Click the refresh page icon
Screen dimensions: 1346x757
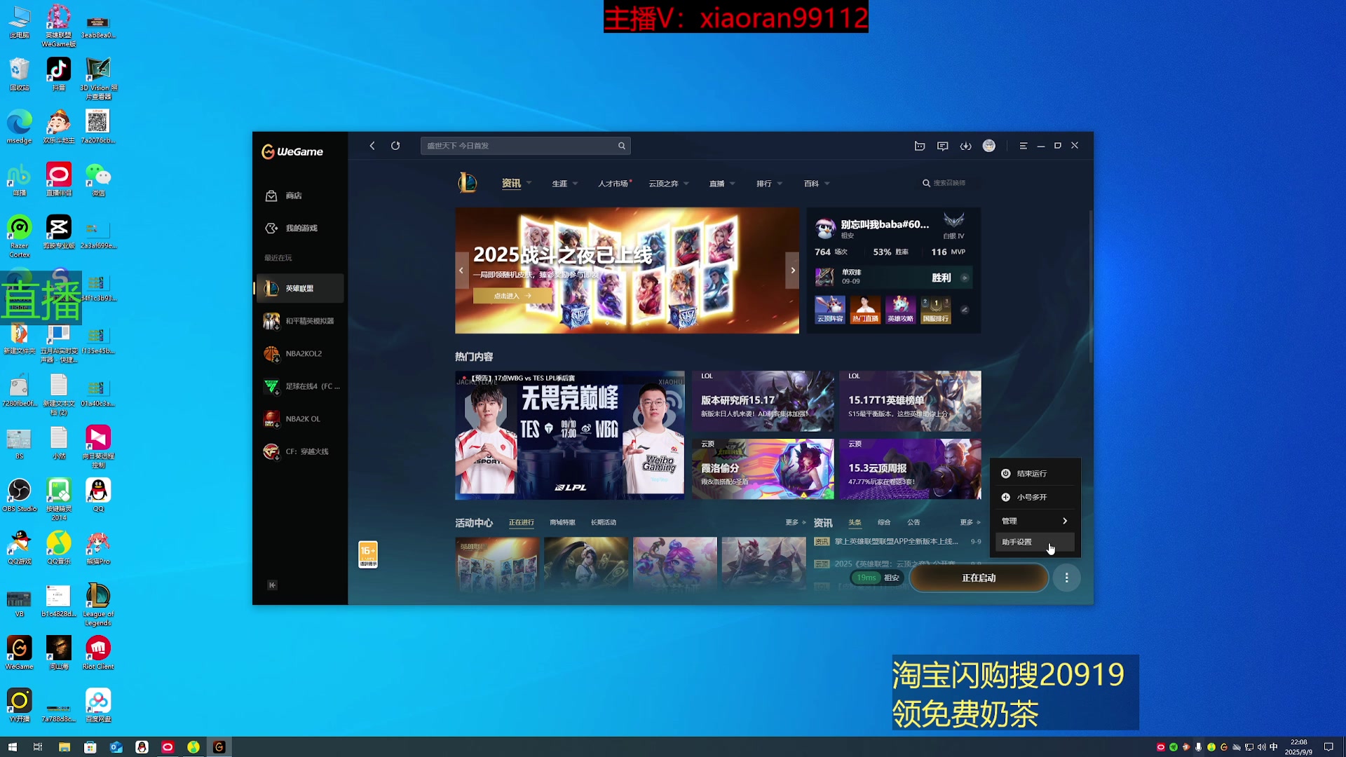395,146
